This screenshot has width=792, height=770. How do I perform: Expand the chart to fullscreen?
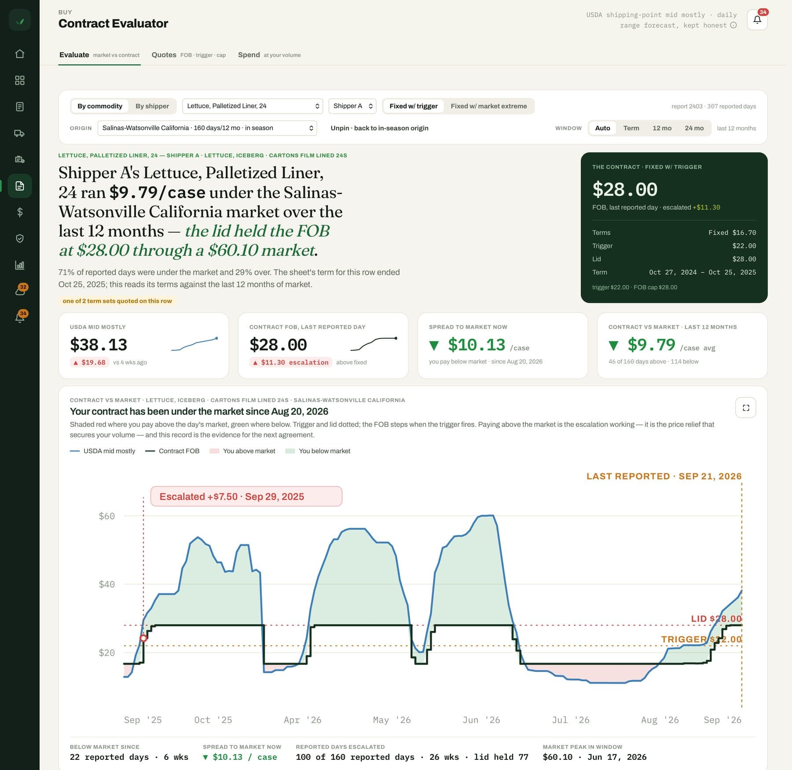(746, 408)
